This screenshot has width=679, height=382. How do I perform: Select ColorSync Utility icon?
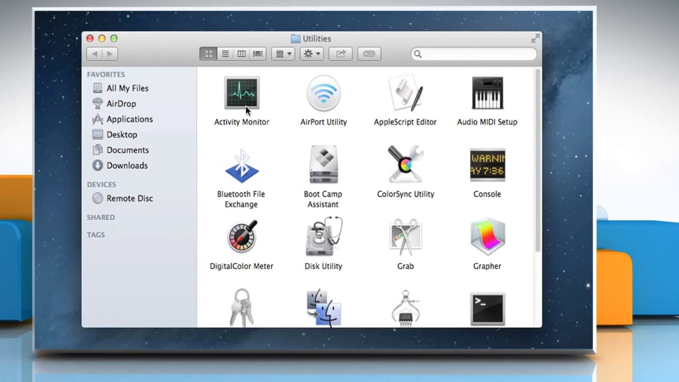405,165
